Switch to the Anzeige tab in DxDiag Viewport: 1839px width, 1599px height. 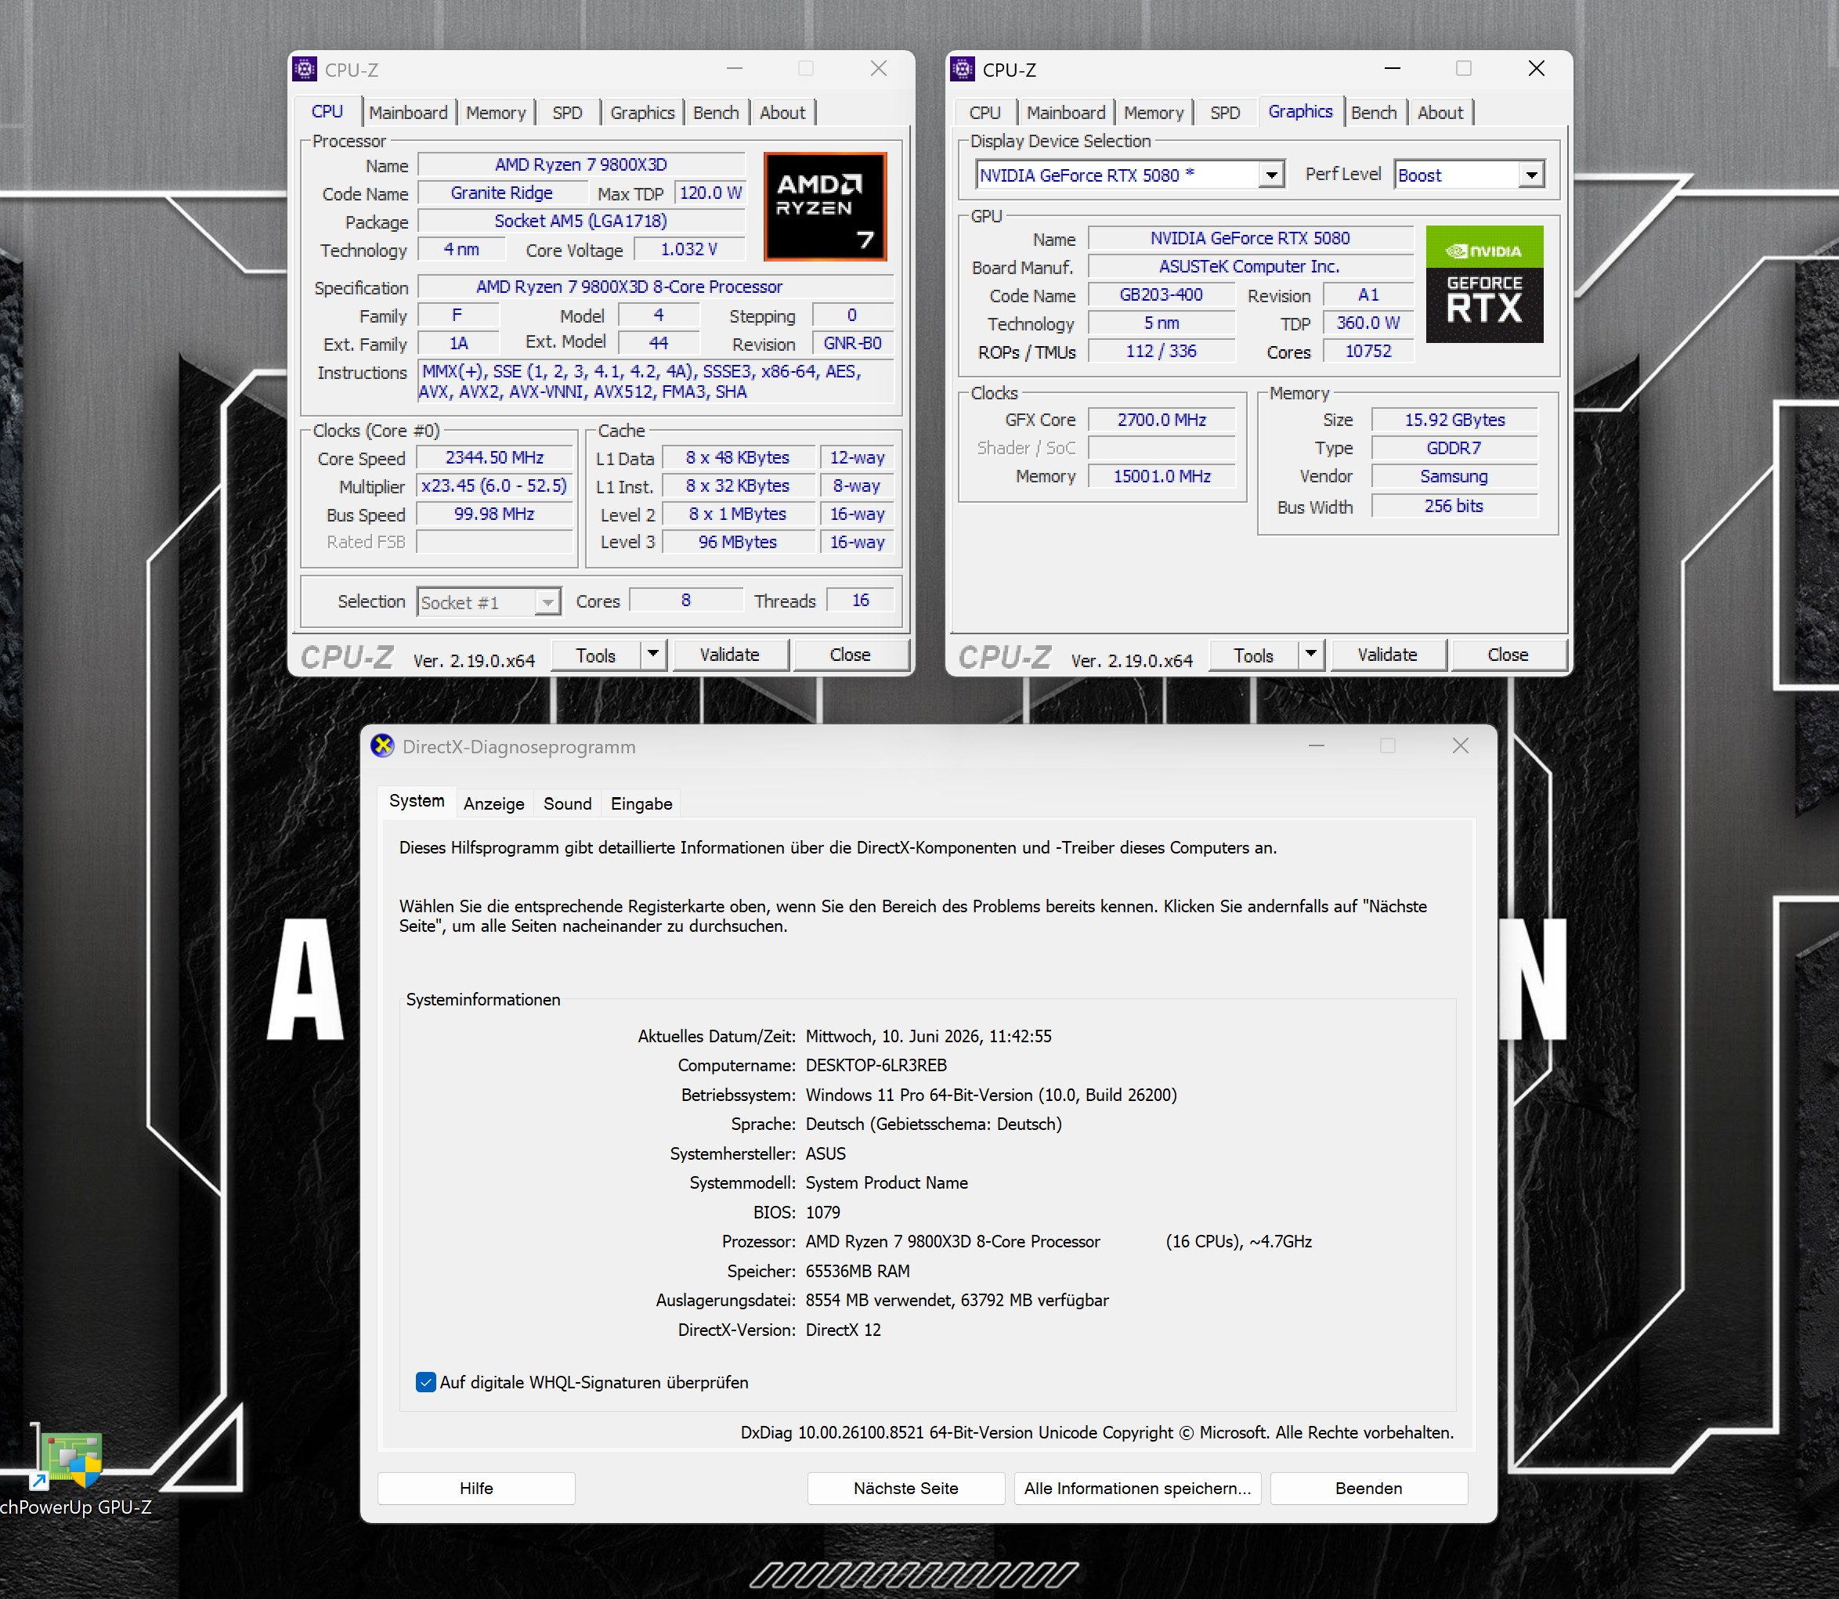pyautogui.click(x=494, y=804)
